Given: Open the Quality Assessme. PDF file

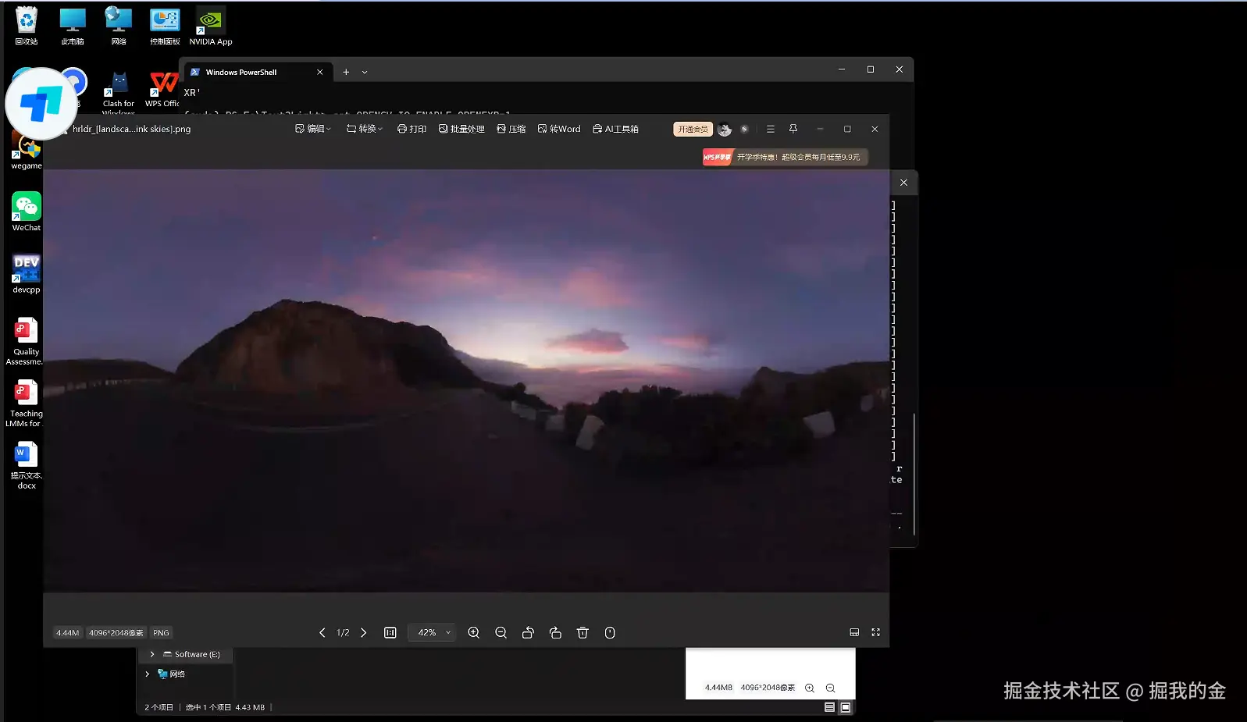Looking at the screenshot, I should tap(25, 341).
